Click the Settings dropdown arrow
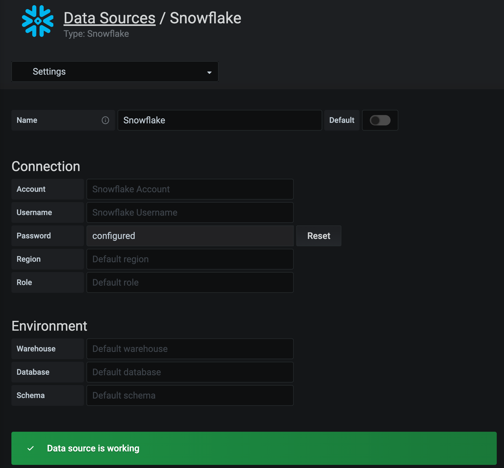504x468 pixels. click(x=209, y=73)
